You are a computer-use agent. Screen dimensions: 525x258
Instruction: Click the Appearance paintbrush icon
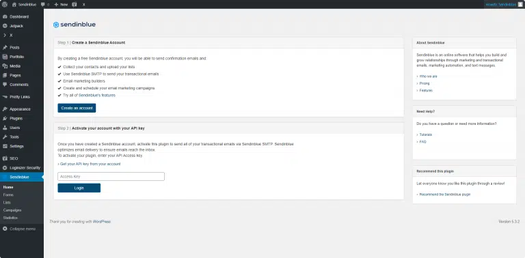pos(5,109)
